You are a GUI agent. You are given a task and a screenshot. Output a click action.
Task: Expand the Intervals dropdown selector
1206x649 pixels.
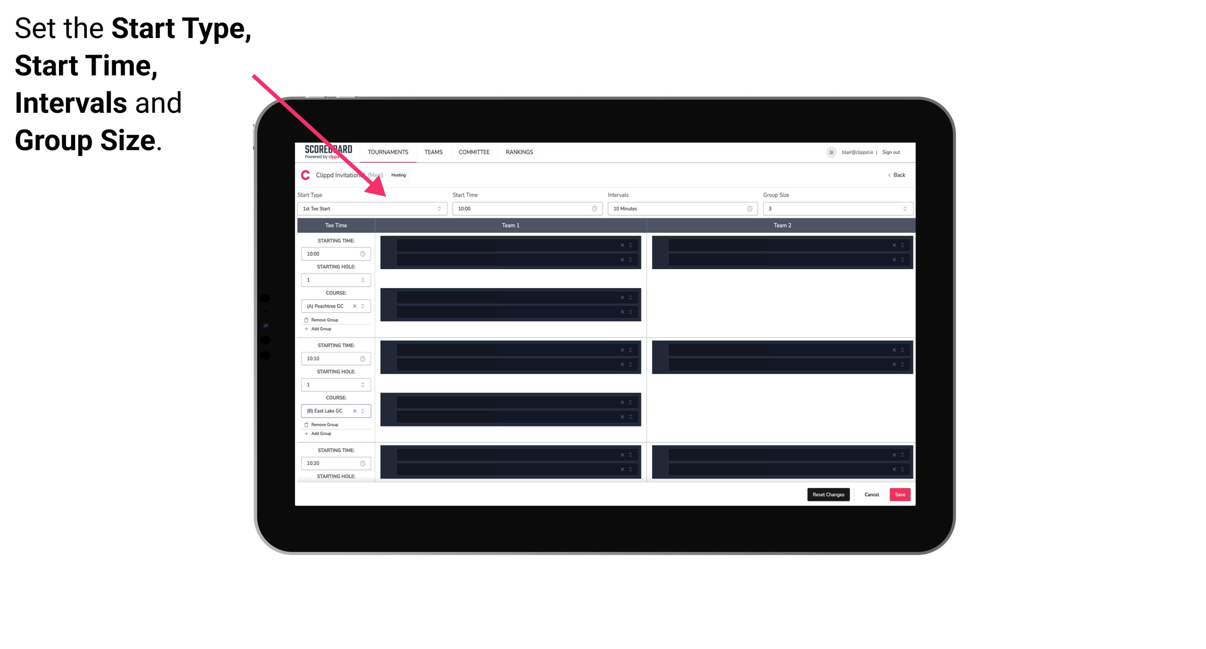pos(748,209)
